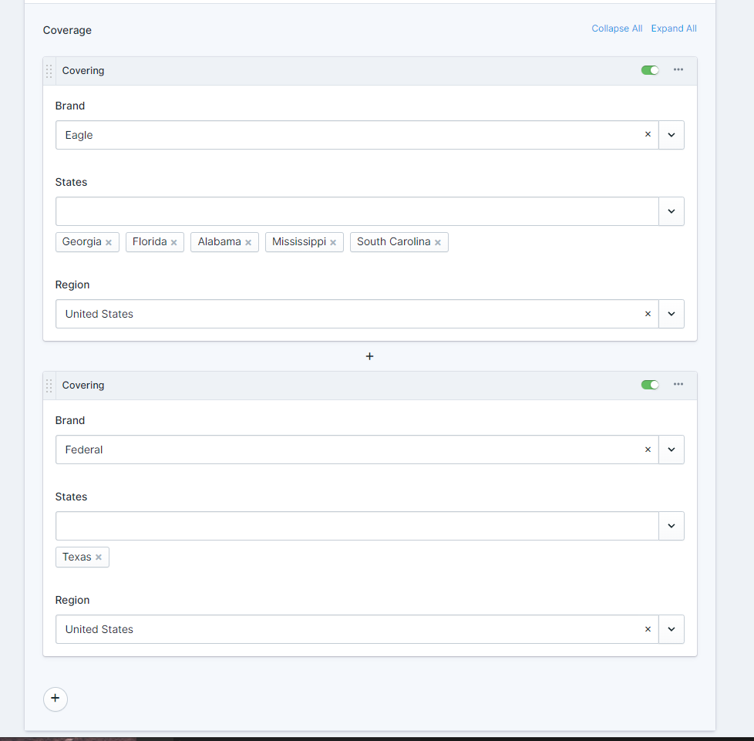The height and width of the screenshot is (741, 754).
Task: Disable the Federal covering block toggle
Action: tap(650, 385)
